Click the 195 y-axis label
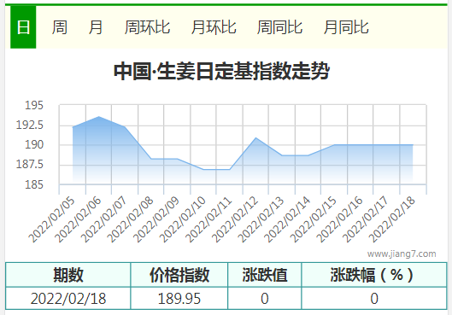The image size is (452, 315). click(x=34, y=105)
